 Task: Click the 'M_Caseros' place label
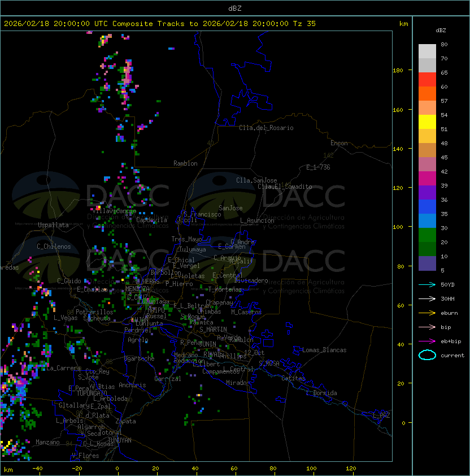(246, 312)
